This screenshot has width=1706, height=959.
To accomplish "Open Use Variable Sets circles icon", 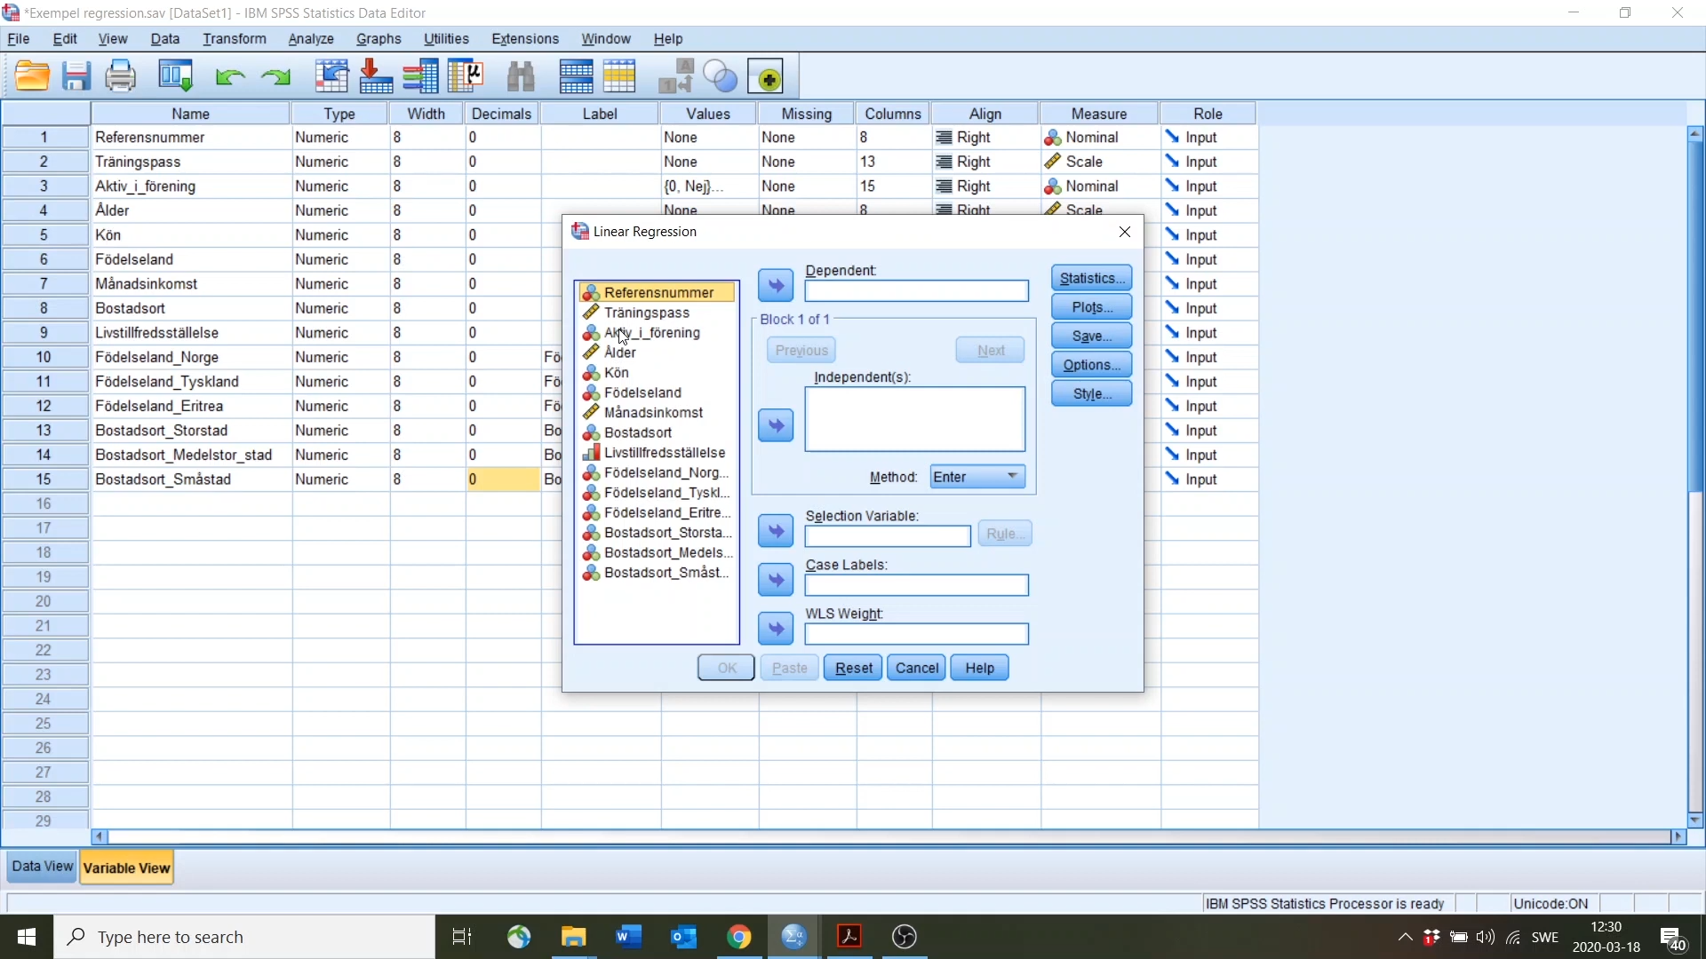I will [x=721, y=77].
